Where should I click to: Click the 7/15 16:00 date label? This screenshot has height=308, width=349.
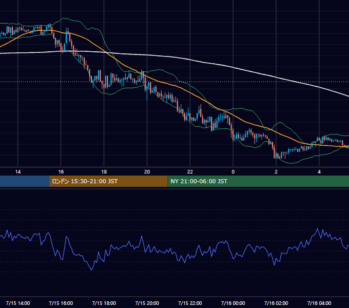61,303
